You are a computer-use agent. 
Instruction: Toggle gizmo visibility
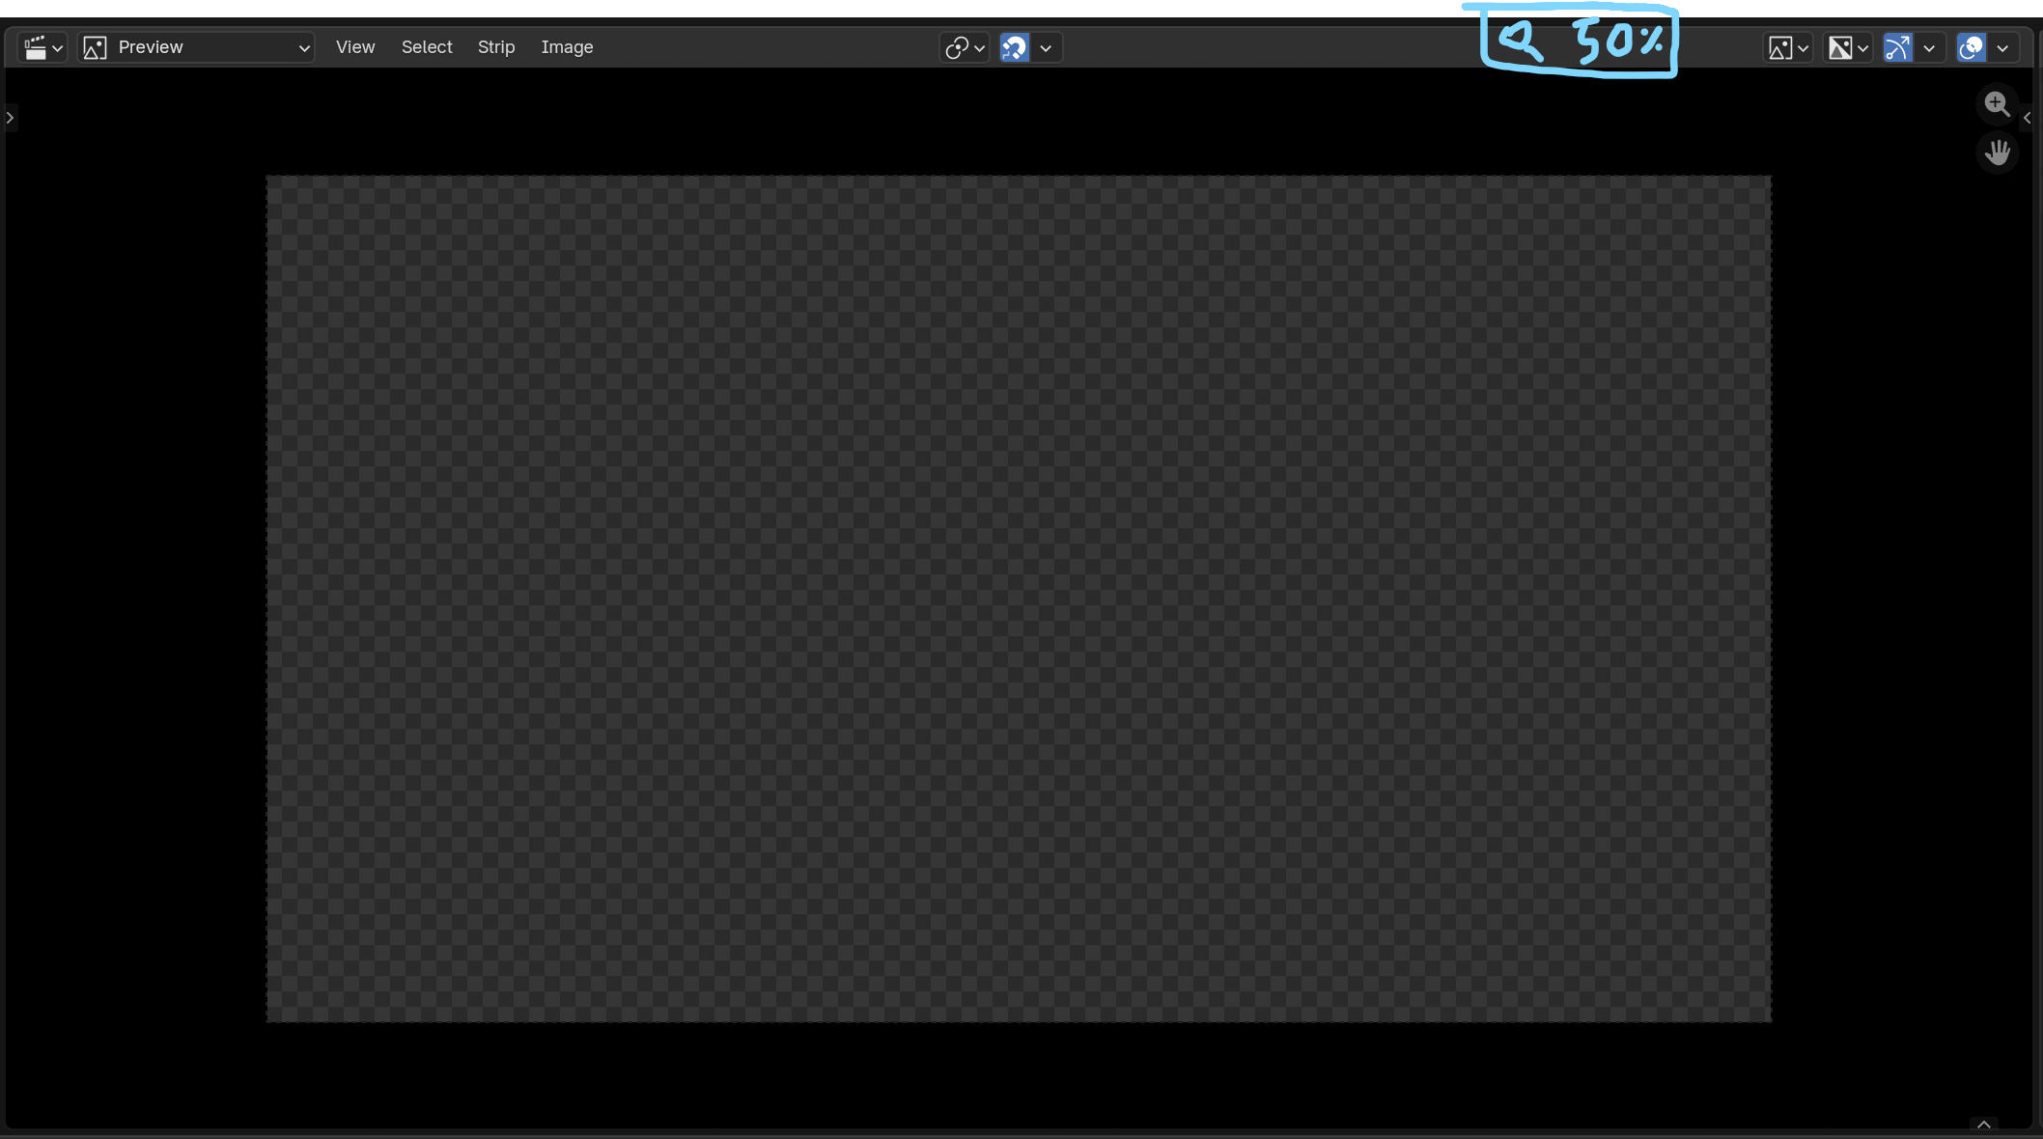[x=1898, y=47]
